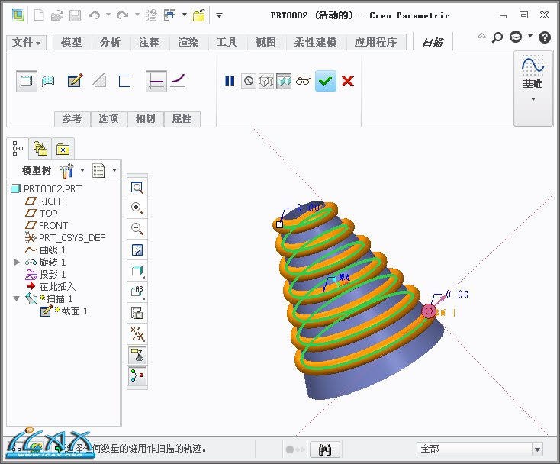Click the eyeglasses feature preview icon
The image size is (560, 464).
pos(304,81)
